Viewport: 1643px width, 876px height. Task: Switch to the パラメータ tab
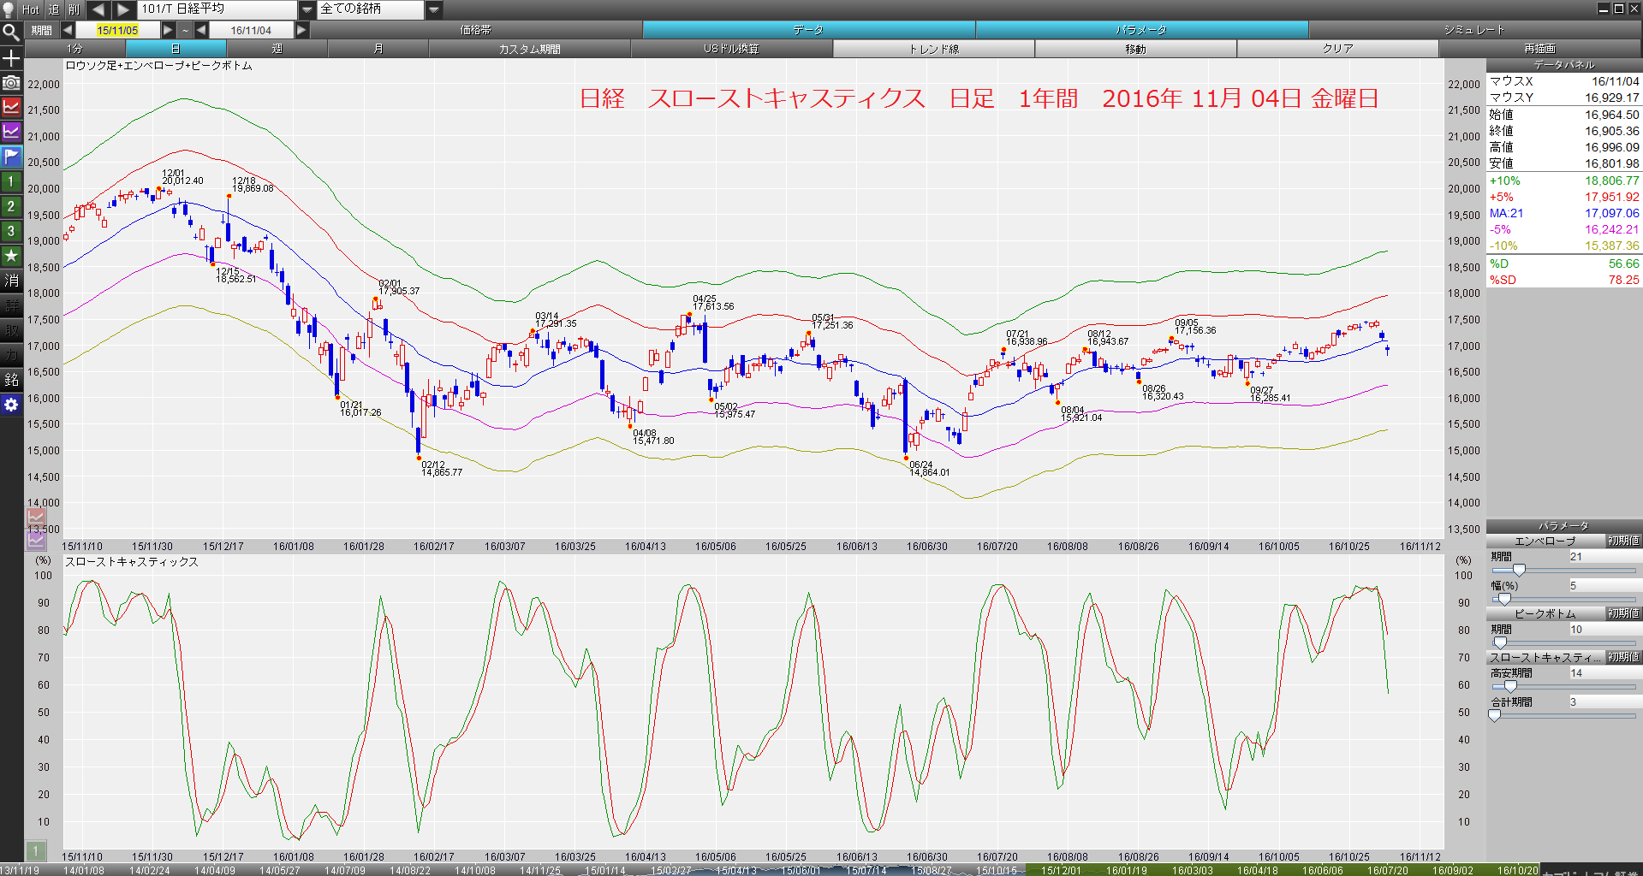point(1141,30)
